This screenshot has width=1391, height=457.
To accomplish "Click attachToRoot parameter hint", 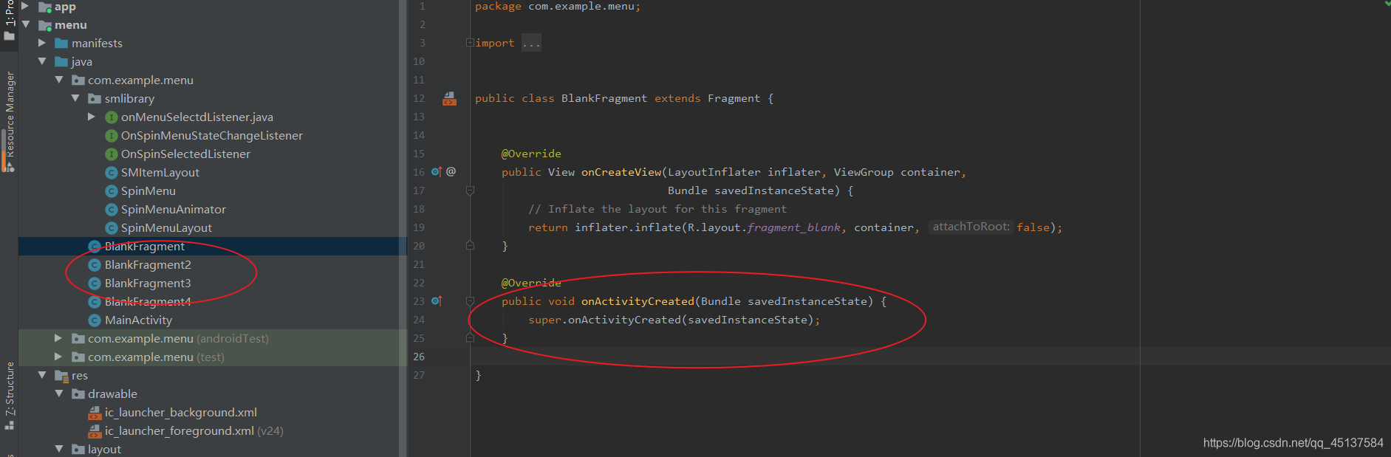I will point(971,227).
